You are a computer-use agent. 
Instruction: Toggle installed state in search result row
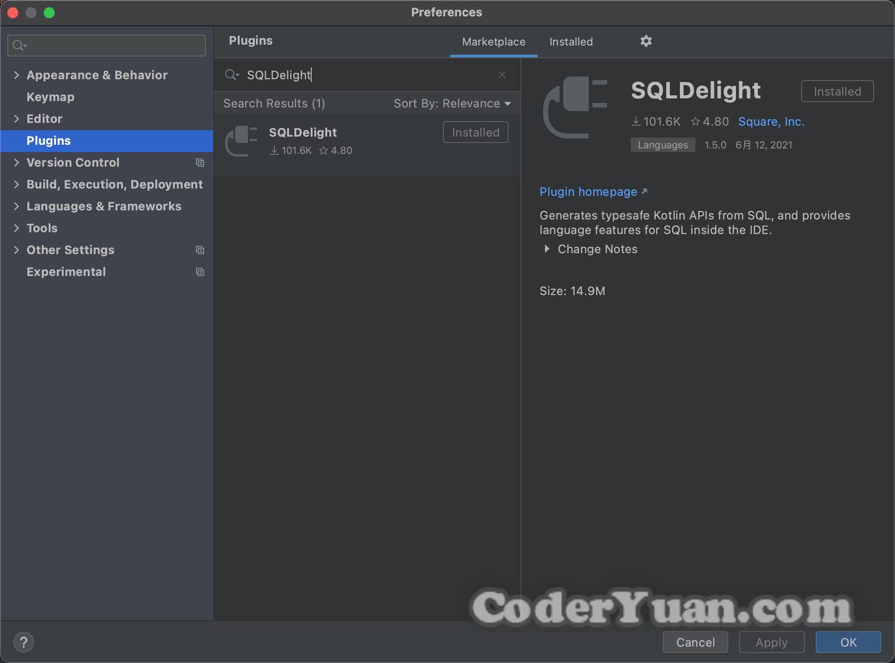pyautogui.click(x=474, y=133)
